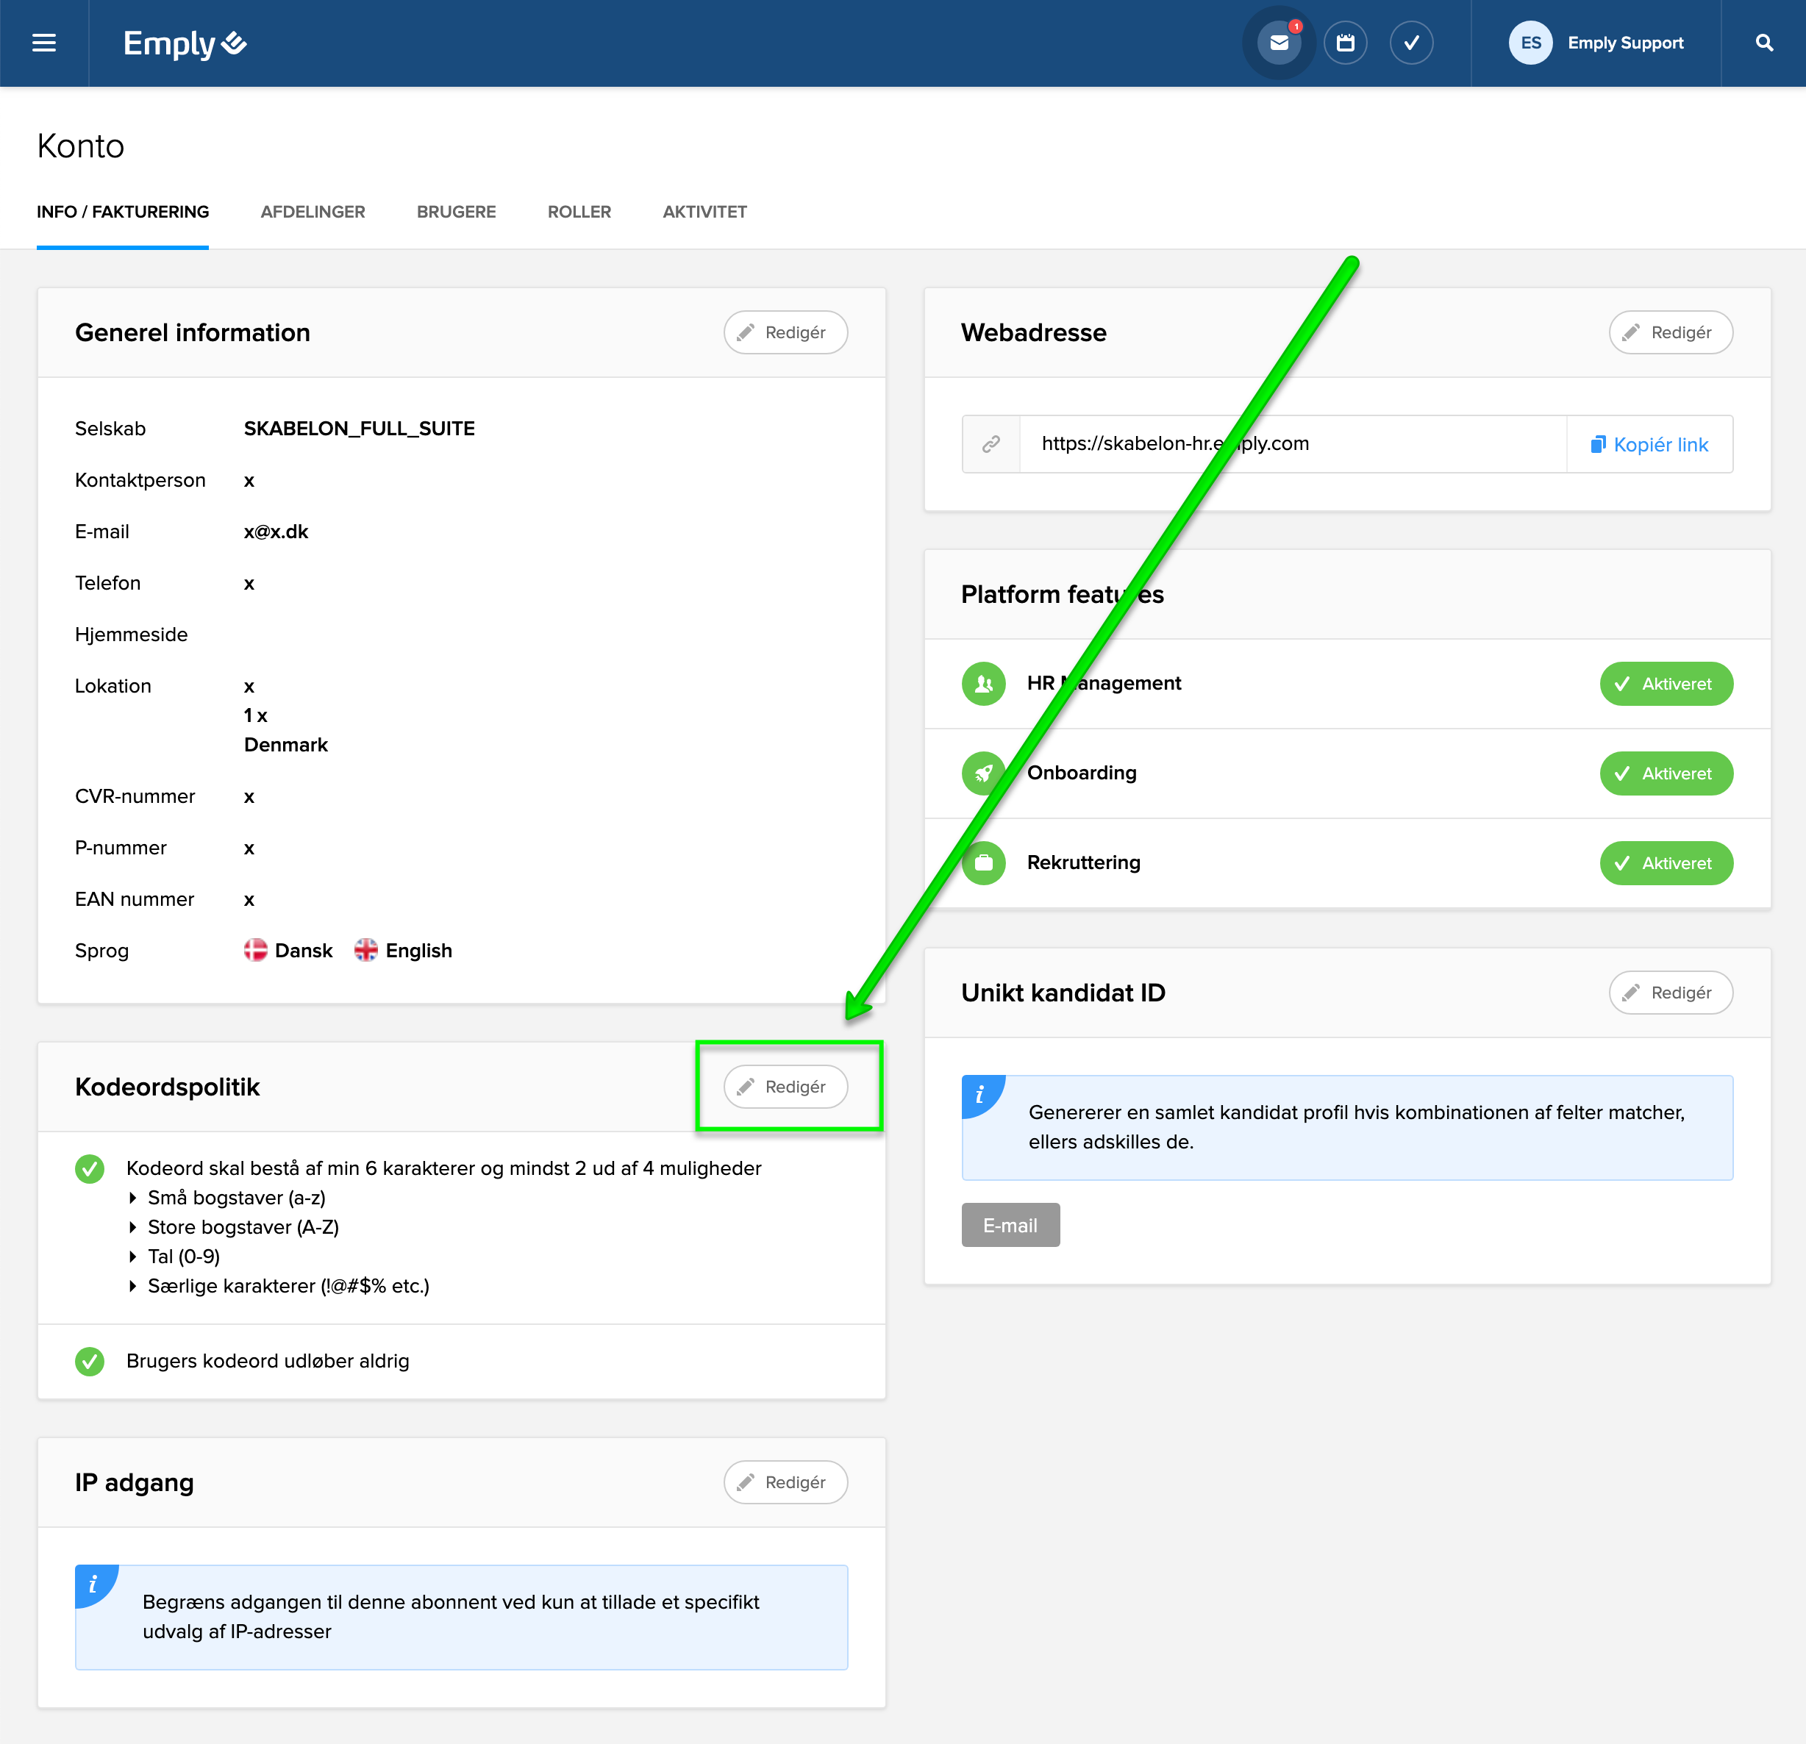Click the HR Management feature icon
Screen dimensions: 1806x1744
(x=983, y=684)
